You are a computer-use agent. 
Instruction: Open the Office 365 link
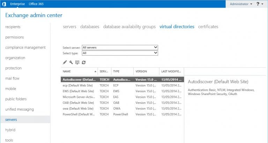tap(36, 4)
